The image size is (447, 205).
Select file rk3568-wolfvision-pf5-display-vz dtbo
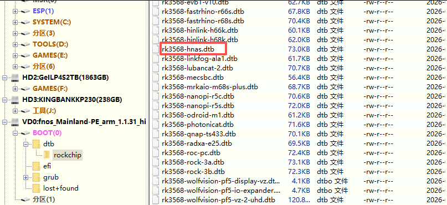click(221, 181)
